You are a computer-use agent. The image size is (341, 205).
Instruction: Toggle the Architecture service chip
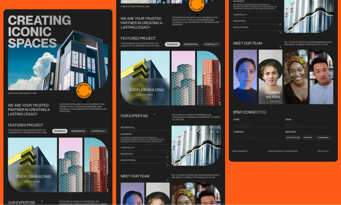click(293, 138)
